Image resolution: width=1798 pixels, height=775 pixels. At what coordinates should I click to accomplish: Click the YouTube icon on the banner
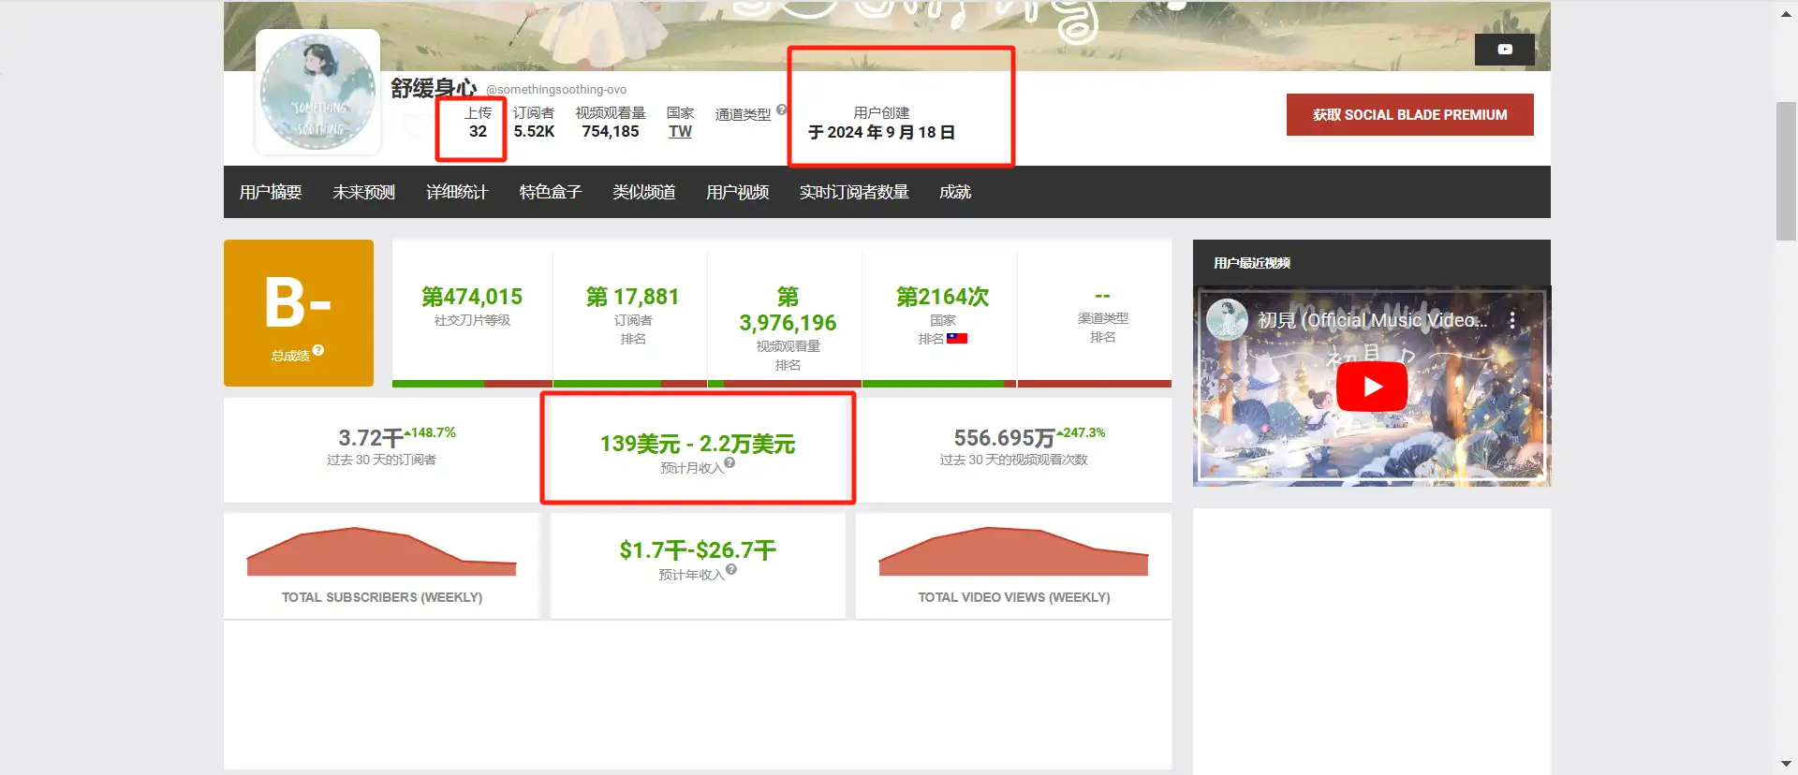click(x=1504, y=50)
